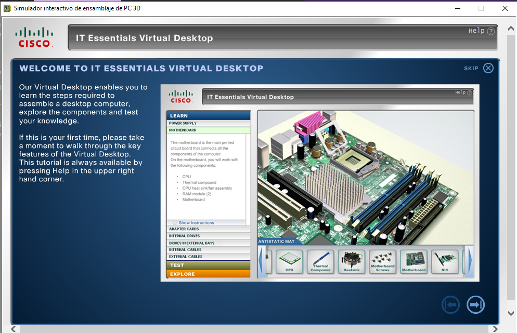The height and width of the screenshot is (333, 517).
Task: Minimize the simulator window
Action: 457,8
